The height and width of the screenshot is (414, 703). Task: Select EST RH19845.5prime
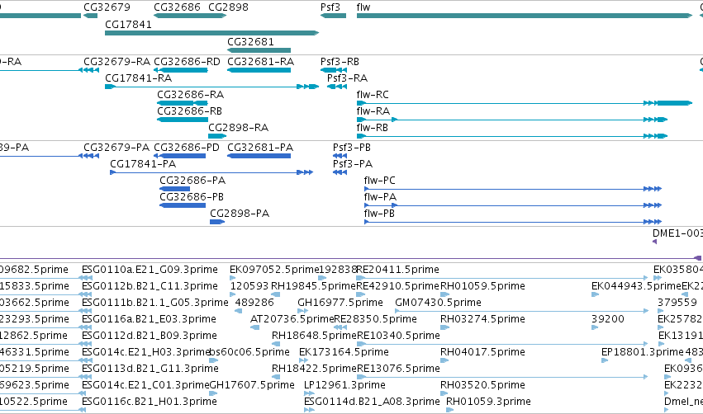[313, 286]
